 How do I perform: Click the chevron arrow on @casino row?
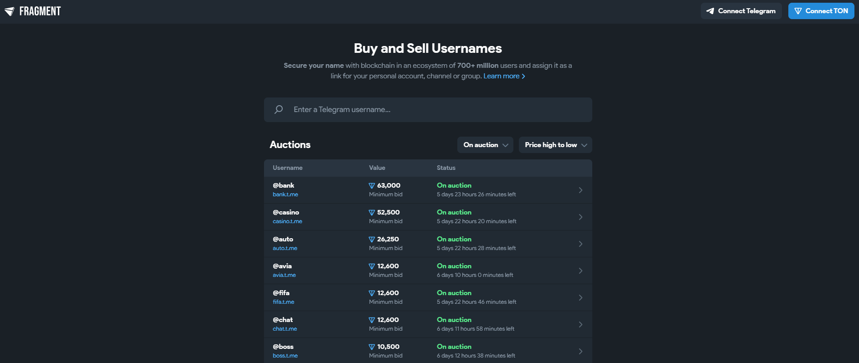[580, 217]
